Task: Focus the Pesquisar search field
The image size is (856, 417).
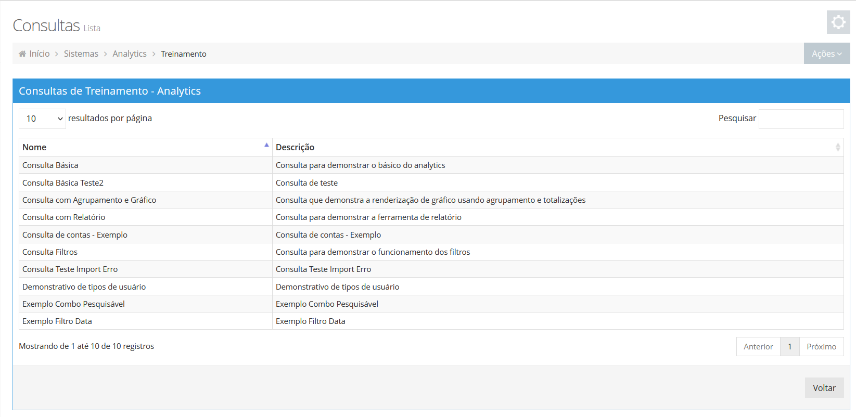Action: (801, 119)
